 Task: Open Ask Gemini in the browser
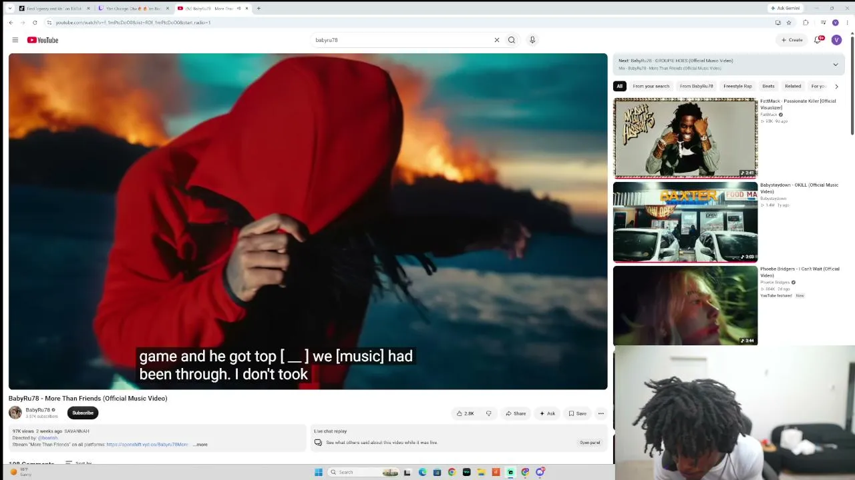[786, 8]
